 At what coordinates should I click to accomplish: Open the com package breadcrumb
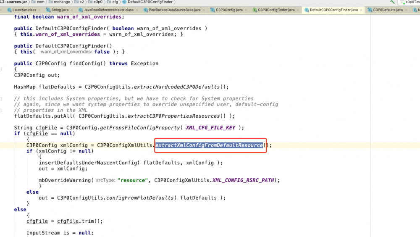[x=38, y=2]
